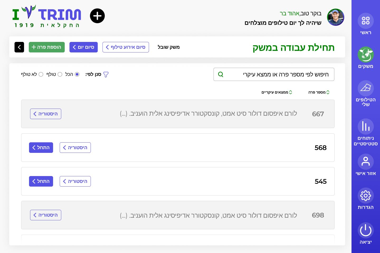The width and height of the screenshot is (380, 253).
Task: Click the findings text in row 667
Action: pyautogui.click(x=208, y=114)
